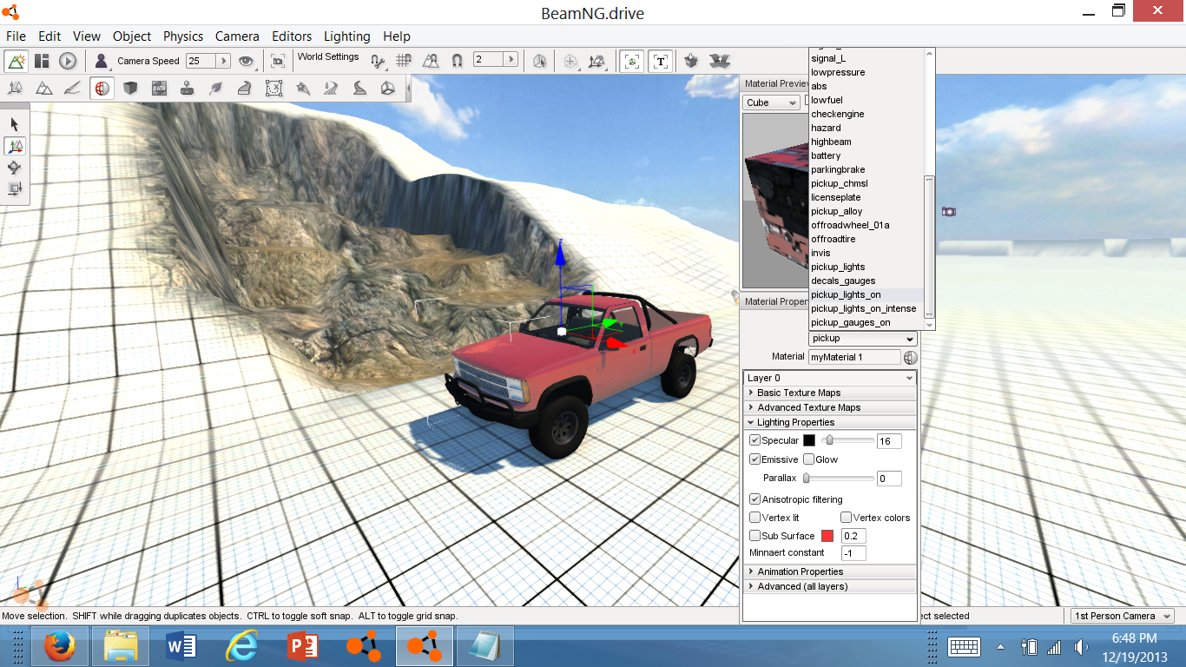Choose the Scale Selection tool in side toolbar

pyautogui.click(x=15, y=188)
